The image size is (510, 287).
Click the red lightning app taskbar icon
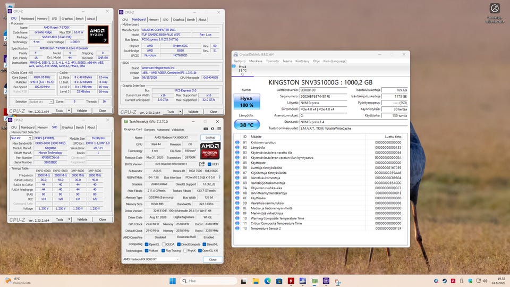point(291,281)
